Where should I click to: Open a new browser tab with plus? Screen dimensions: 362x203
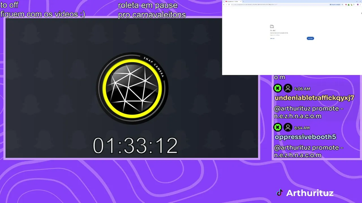pos(243,1)
